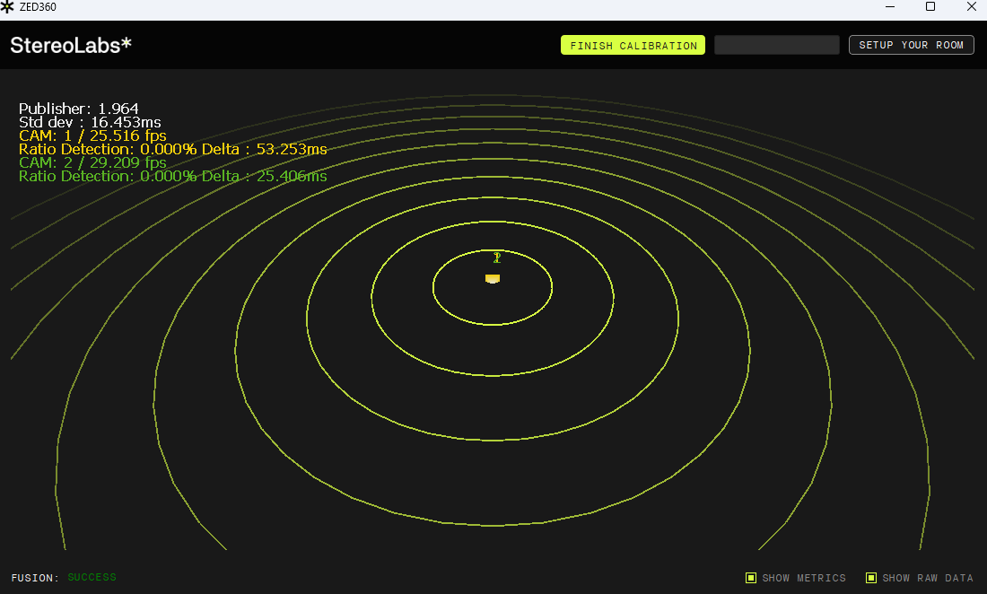
Task: Open Setup Your Room
Action: click(x=911, y=45)
